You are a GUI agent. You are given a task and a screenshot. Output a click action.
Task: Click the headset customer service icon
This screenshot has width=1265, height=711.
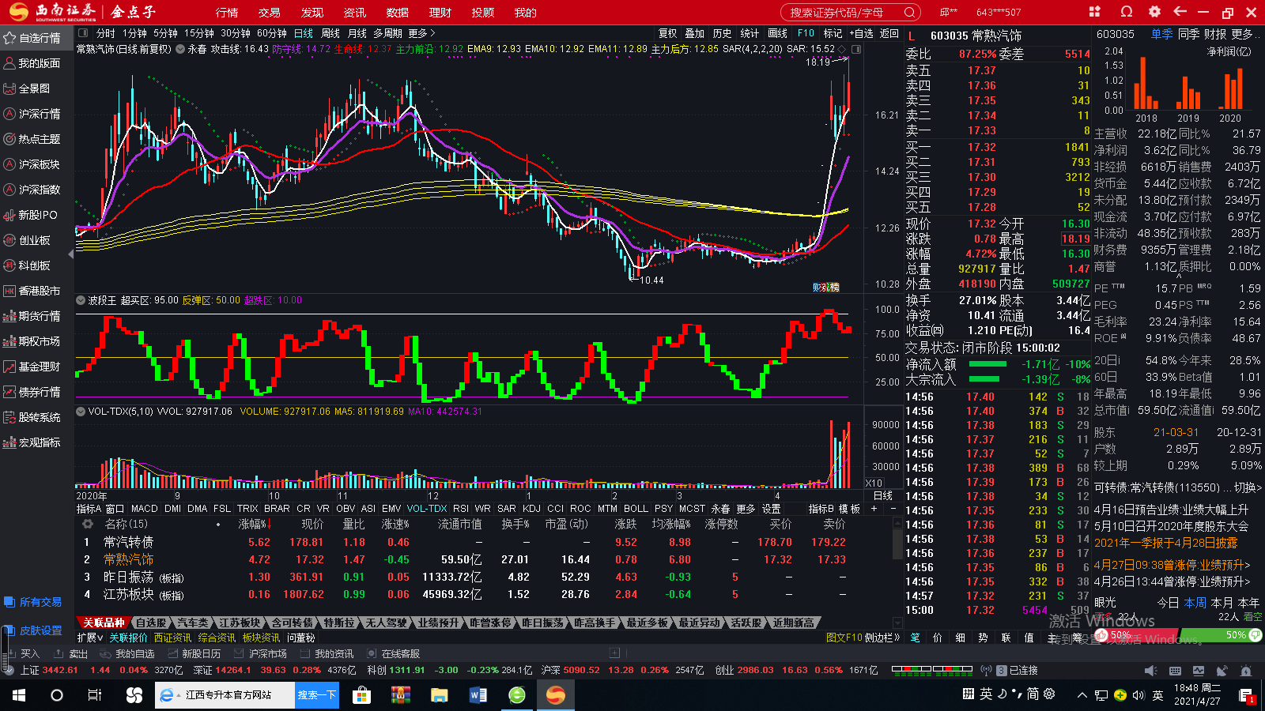1127,12
